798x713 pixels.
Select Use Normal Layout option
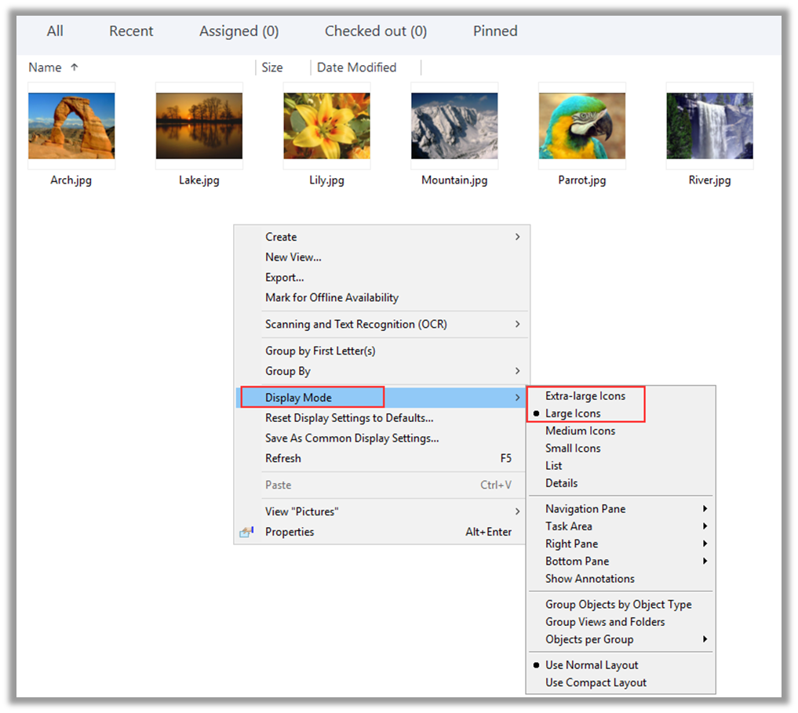tap(592, 665)
